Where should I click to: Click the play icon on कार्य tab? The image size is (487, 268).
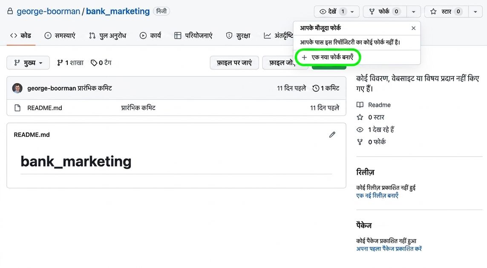click(x=143, y=36)
